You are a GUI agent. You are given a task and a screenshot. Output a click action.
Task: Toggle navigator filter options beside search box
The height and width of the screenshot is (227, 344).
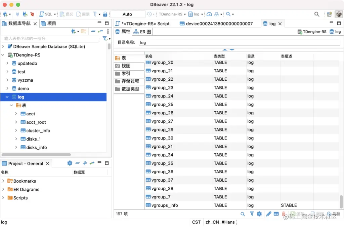104,38
